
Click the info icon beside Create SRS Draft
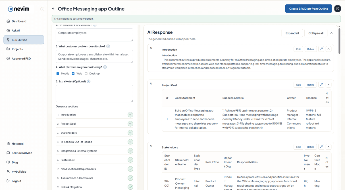coord(337,9)
